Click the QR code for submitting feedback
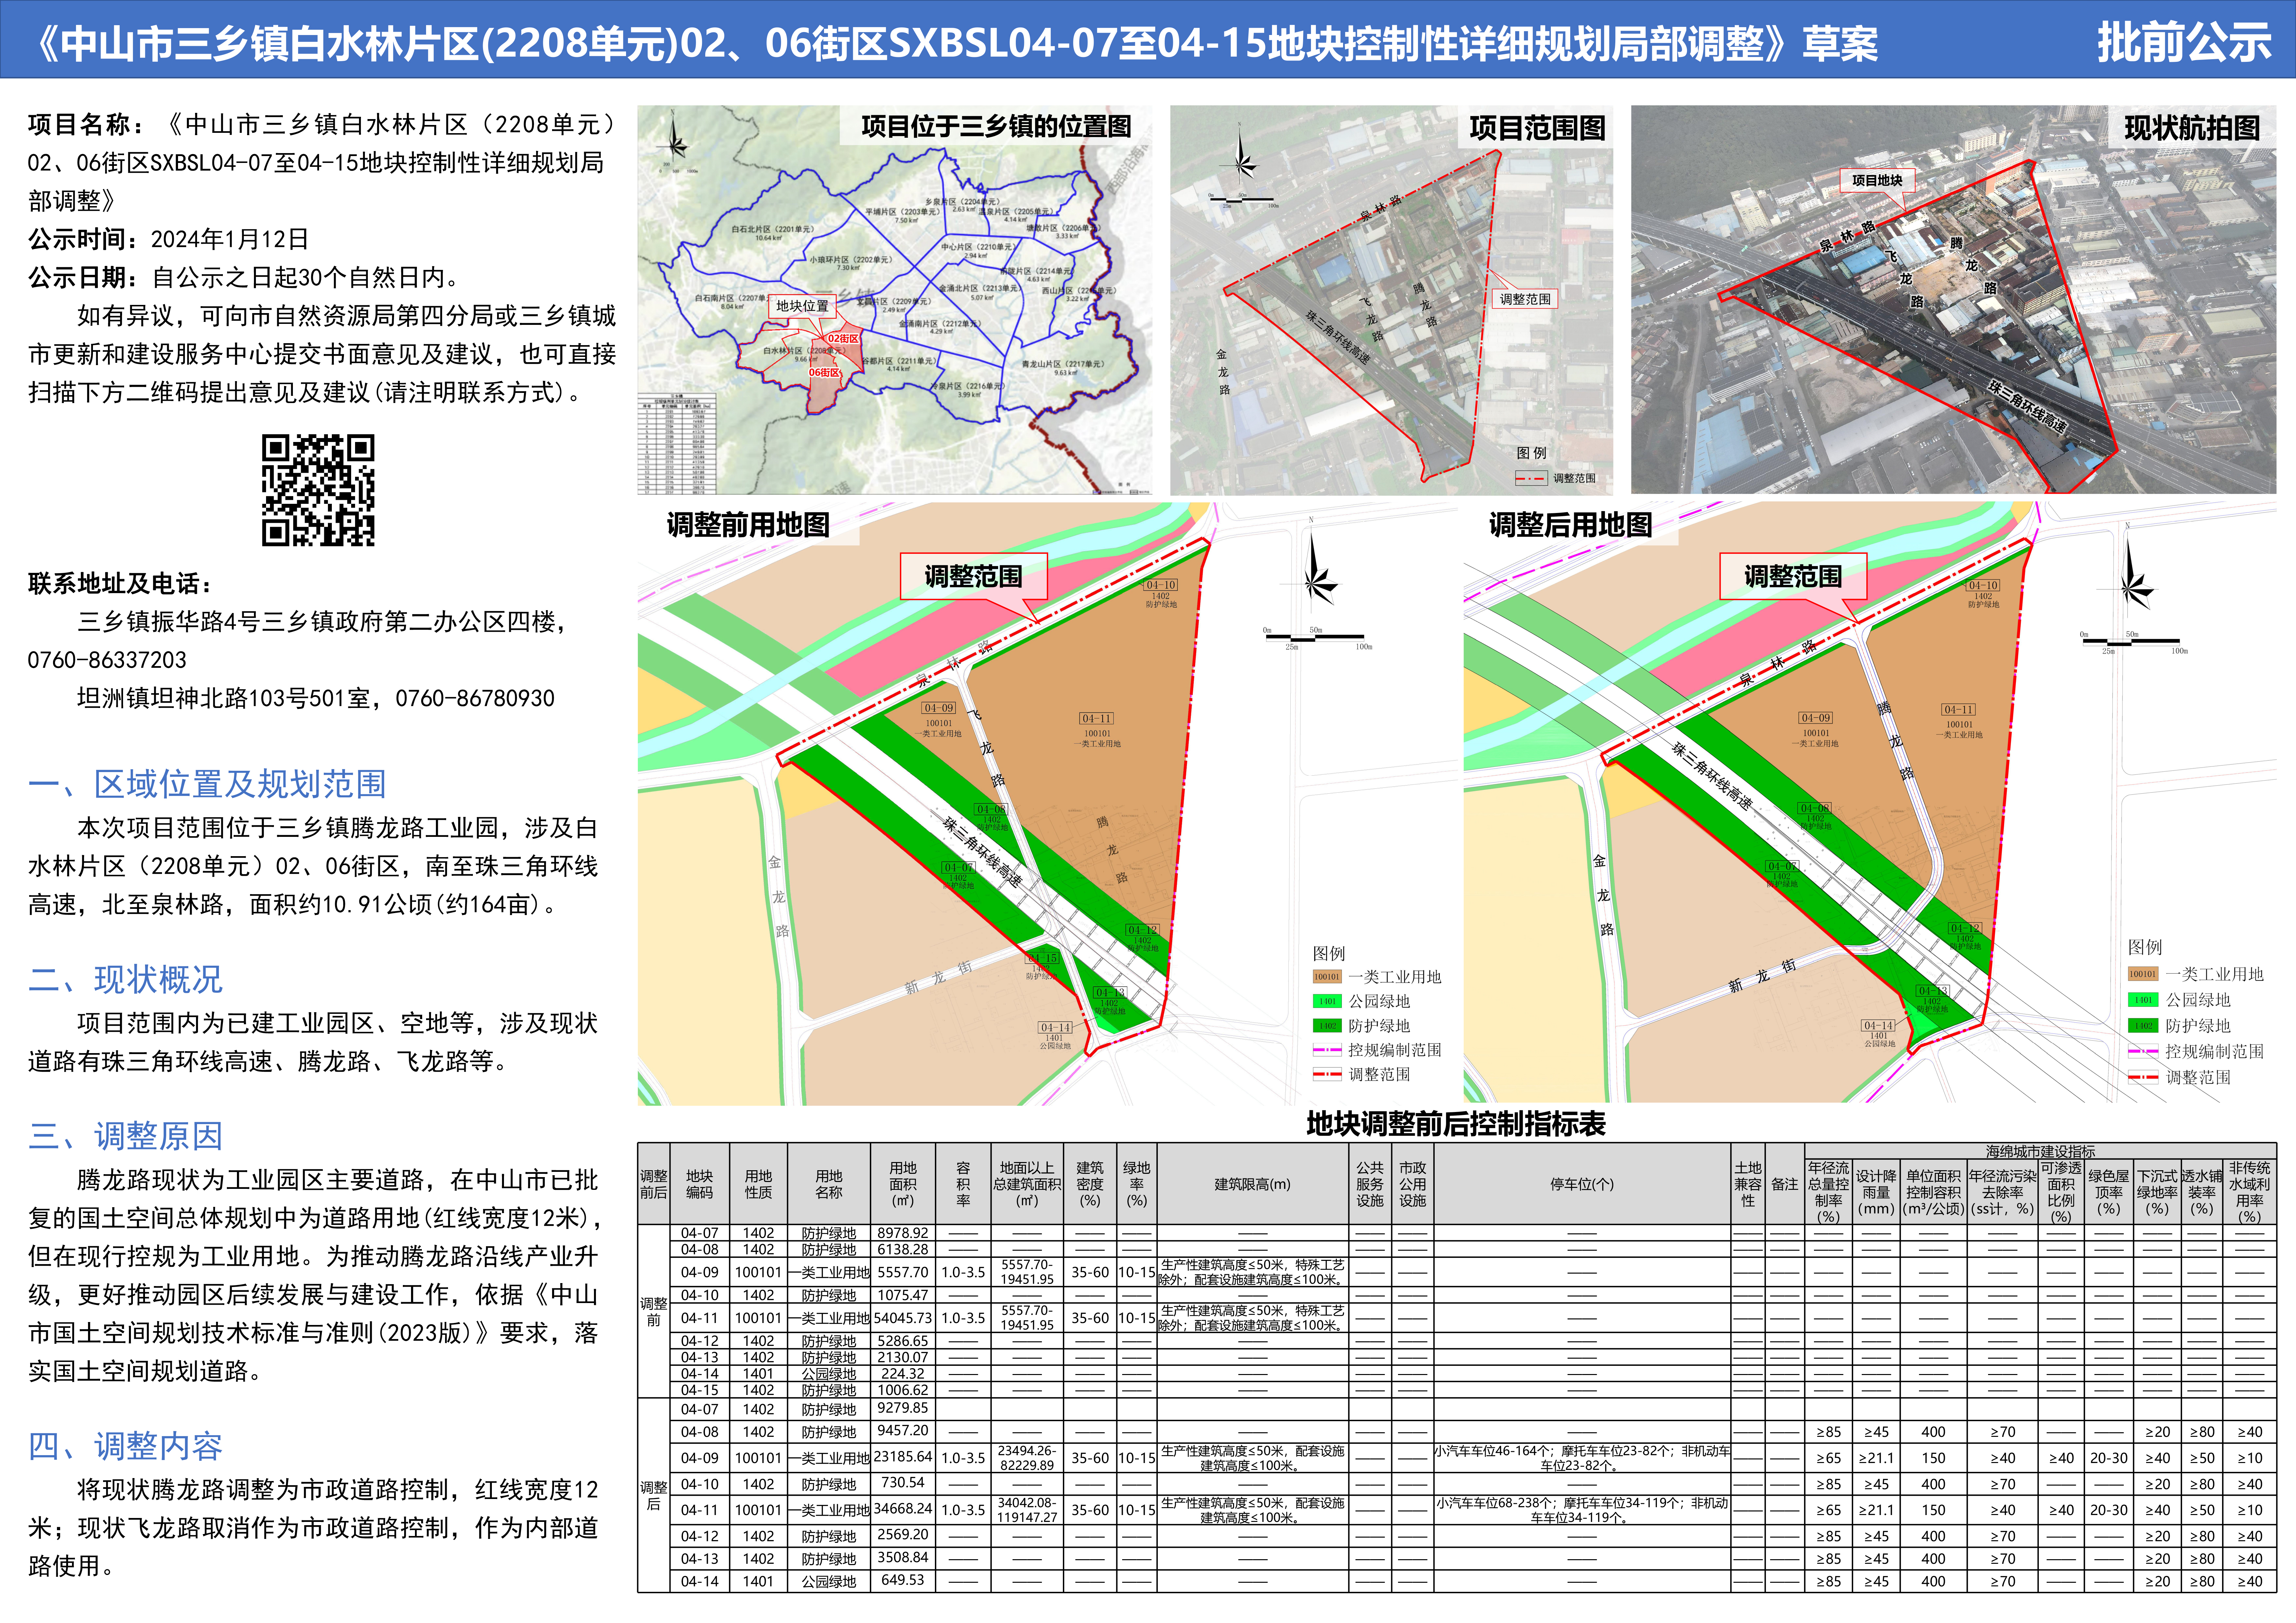This screenshot has width=2296, height=1623. (x=318, y=490)
